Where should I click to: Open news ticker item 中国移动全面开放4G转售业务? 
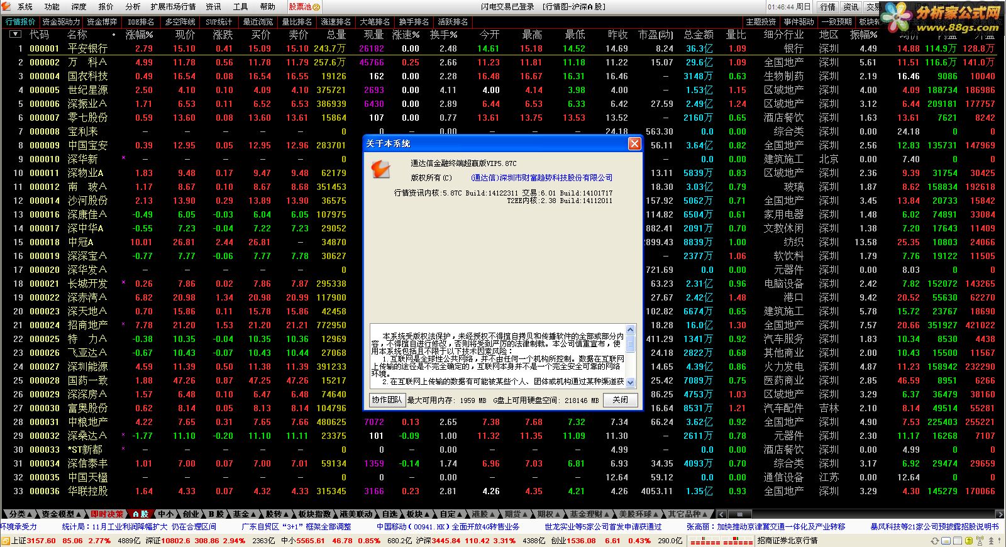[x=448, y=527]
